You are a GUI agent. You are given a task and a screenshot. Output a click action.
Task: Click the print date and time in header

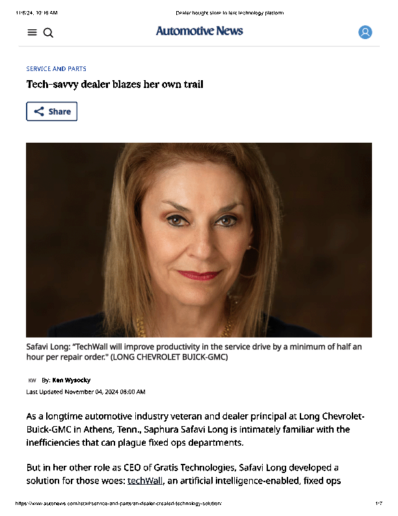36,13
